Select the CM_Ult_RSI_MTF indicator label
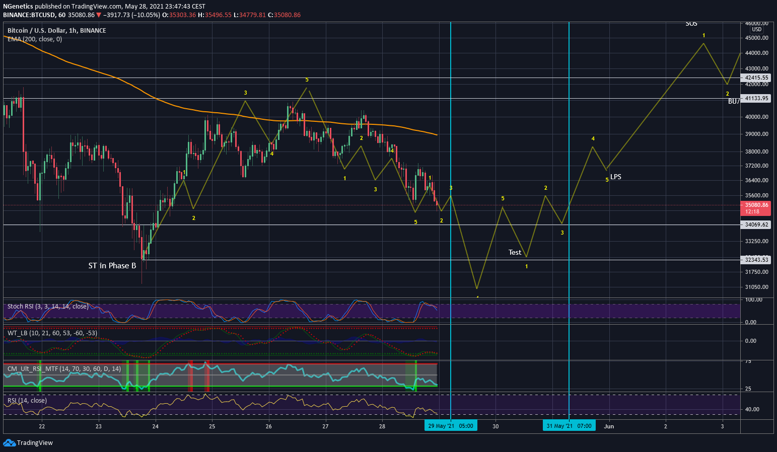Image resolution: width=777 pixels, height=452 pixels. coord(64,369)
